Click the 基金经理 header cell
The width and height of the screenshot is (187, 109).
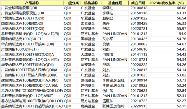(x=115, y=3)
